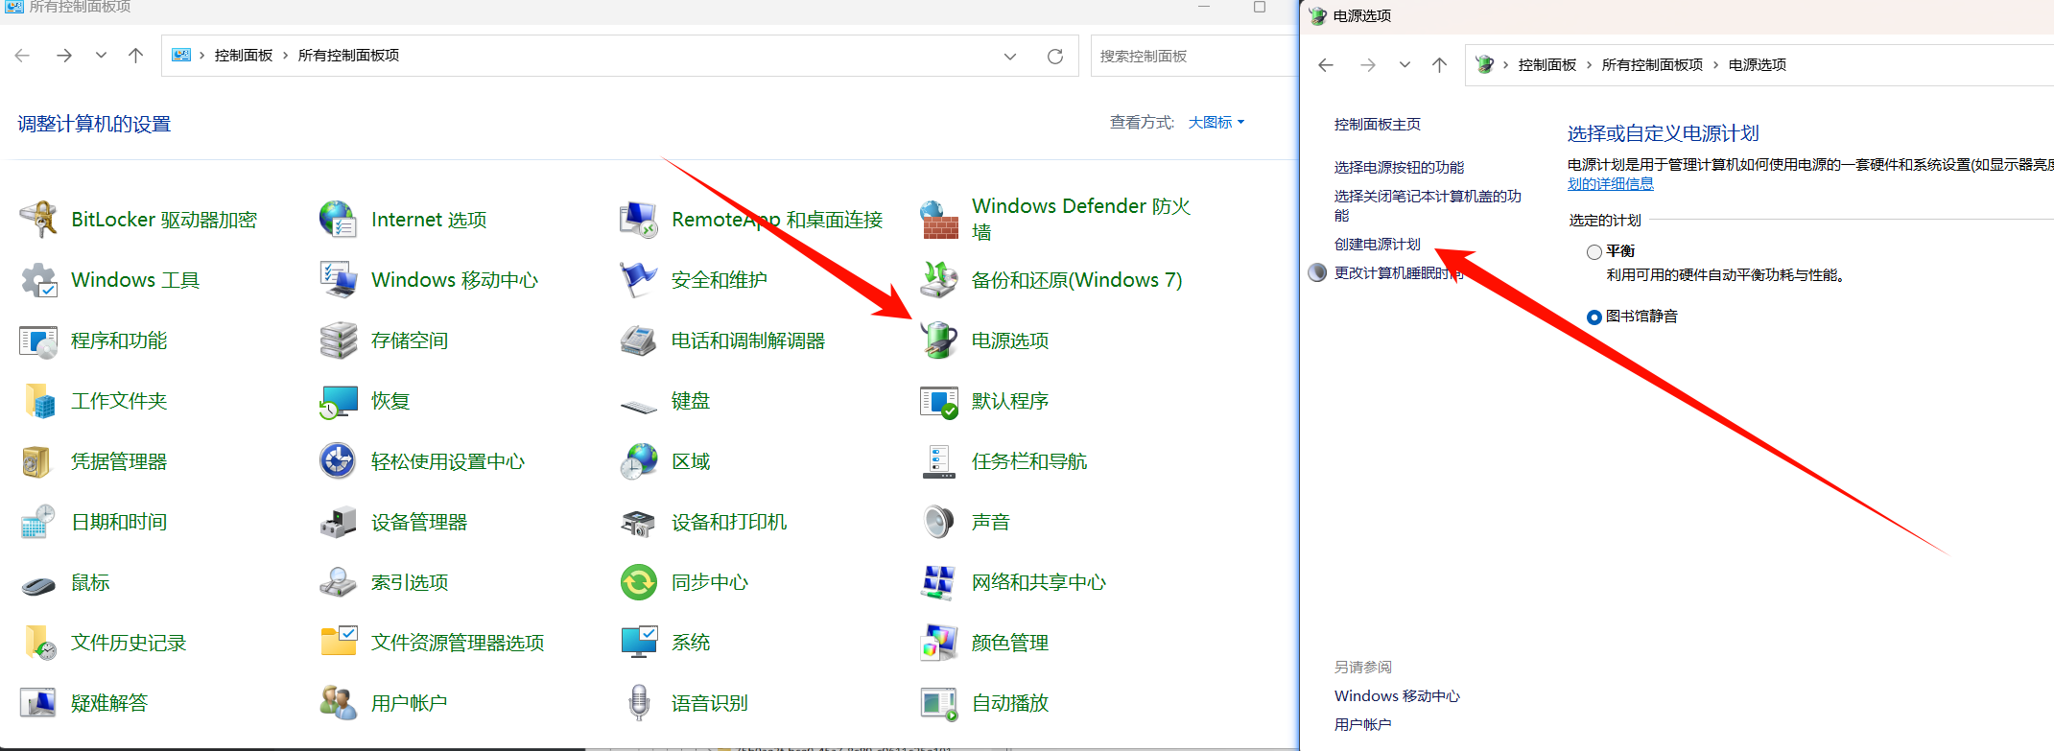
Task: Open Windows Tools icon
Action: pyautogui.click(x=38, y=280)
